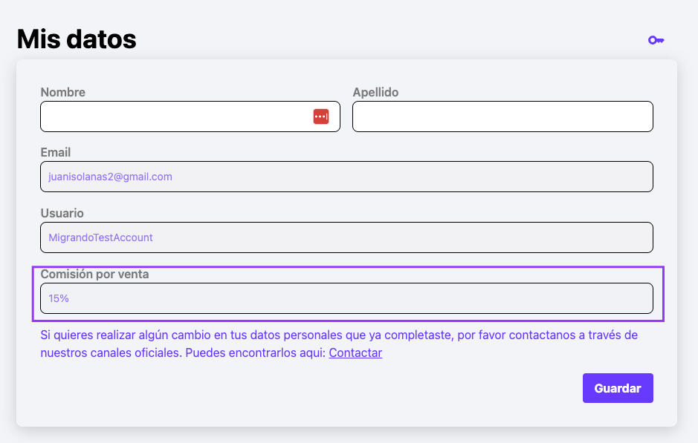Viewport: 698px width, 443px height.
Task: Click the Mis datos heading
Action: (x=77, y=39)
